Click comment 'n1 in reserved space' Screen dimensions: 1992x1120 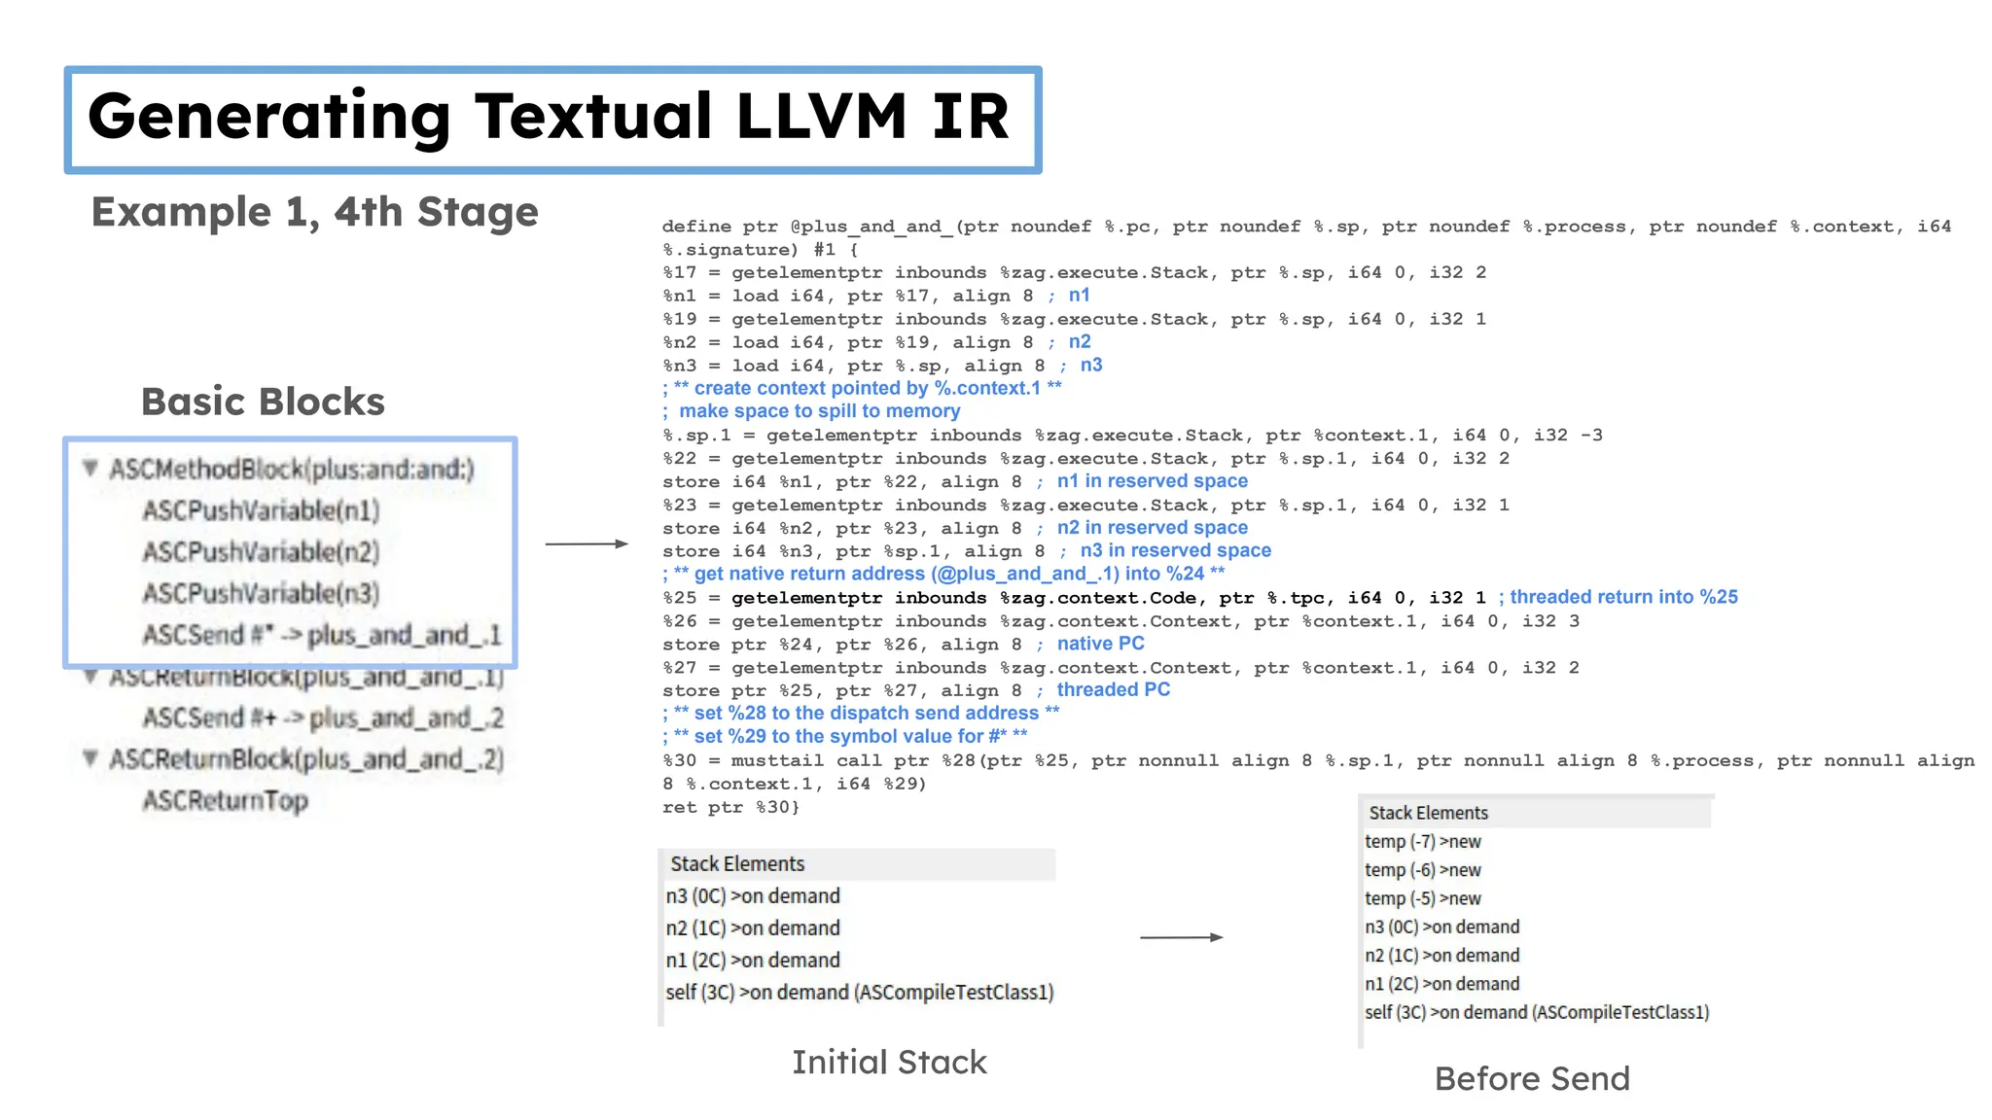1152,481
